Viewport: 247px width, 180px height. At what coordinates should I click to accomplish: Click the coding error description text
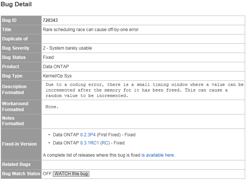click(144, 90)
